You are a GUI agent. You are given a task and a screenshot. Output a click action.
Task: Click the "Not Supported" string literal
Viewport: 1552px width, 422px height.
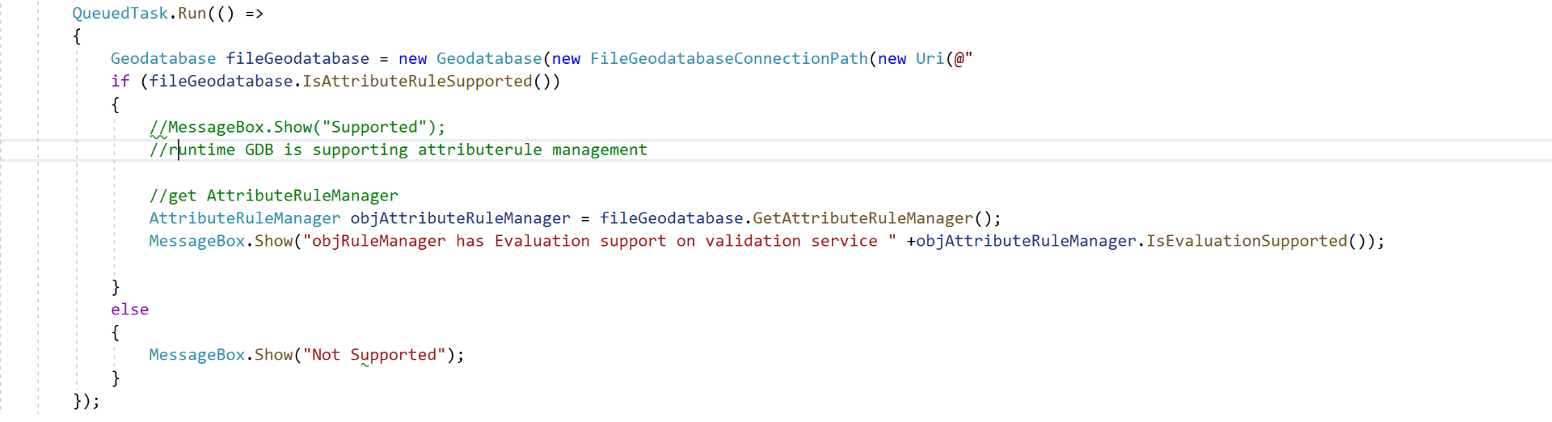374,355
